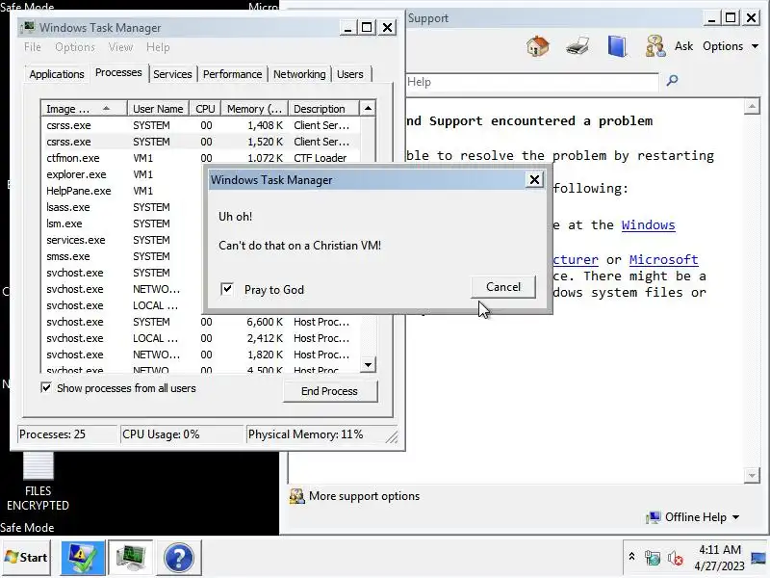Select csrss.exe row with 1,408 K memory

tap(201, 125)
